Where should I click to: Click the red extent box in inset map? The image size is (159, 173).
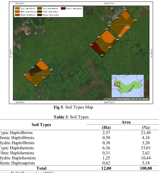[x=117, y=84]
